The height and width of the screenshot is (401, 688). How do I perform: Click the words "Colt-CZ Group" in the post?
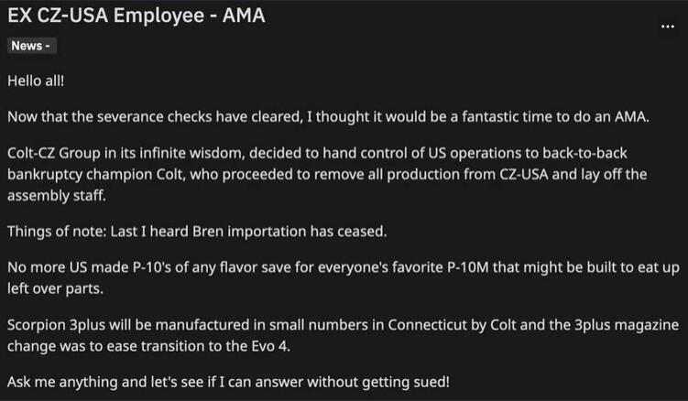(x=54, y=153)
